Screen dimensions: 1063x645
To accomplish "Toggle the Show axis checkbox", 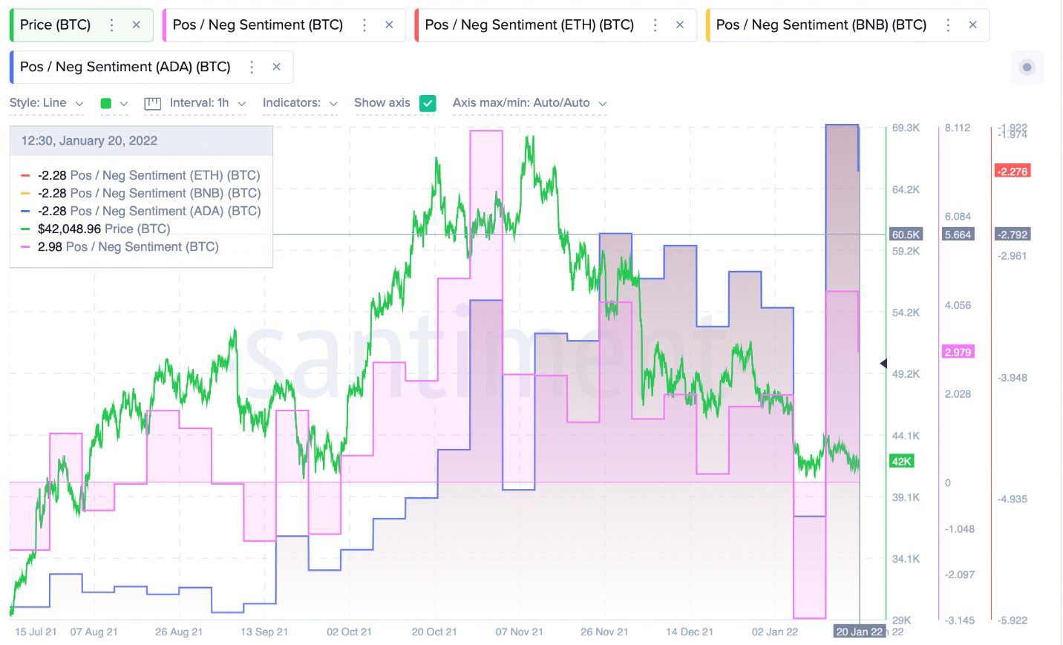I will (x=428, y=103).
